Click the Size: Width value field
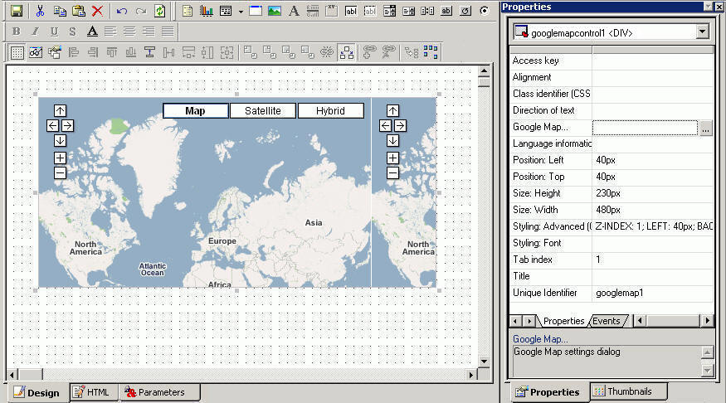This screenshot has height=403, width=726. (x=652, y=210)
